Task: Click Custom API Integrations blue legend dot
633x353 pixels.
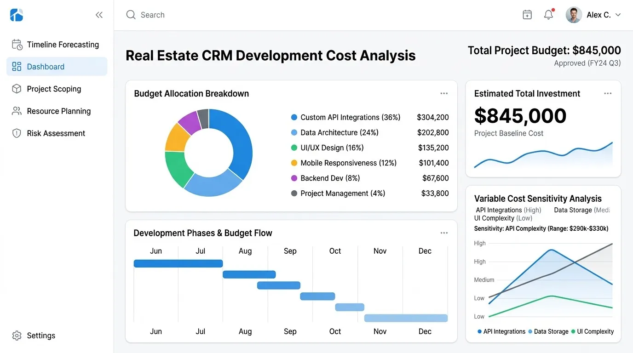Action: point(294,117)
